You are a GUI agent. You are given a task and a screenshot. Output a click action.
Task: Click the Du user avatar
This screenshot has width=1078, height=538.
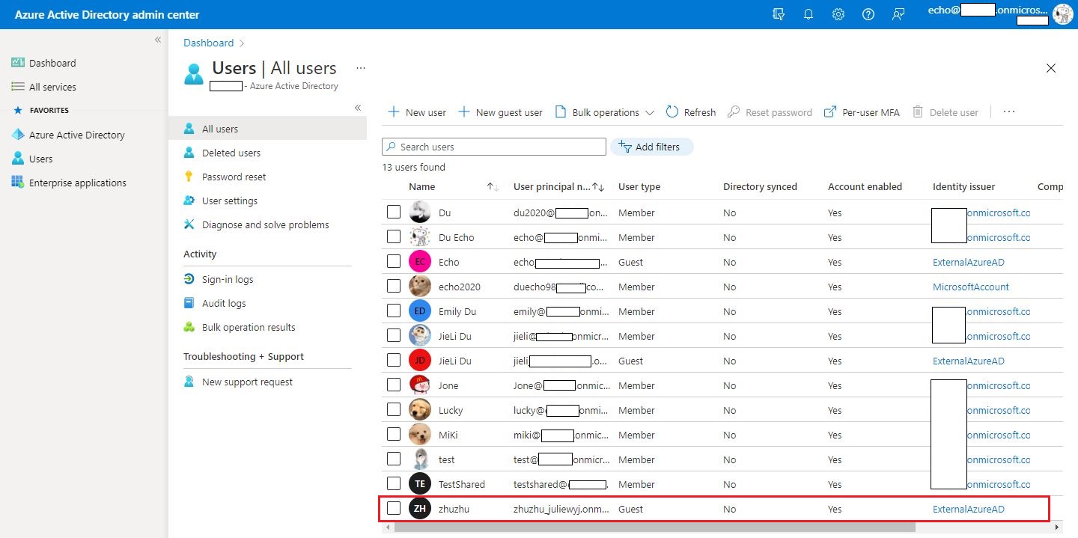click(420, 213)
